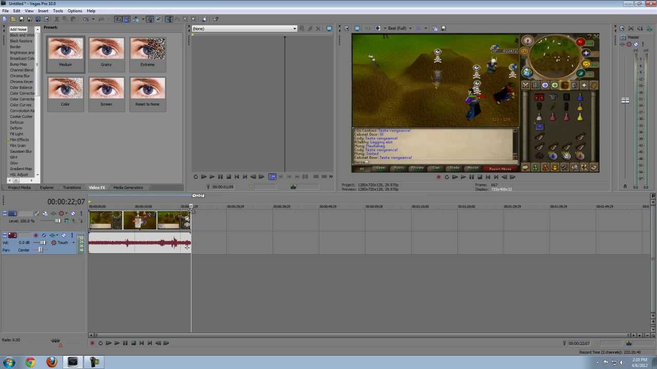Image resolution: width=657 pixels, height=369 pixels.
Task: Open Firefox from the Windows taskbar
Action: [x=51, y=362]
